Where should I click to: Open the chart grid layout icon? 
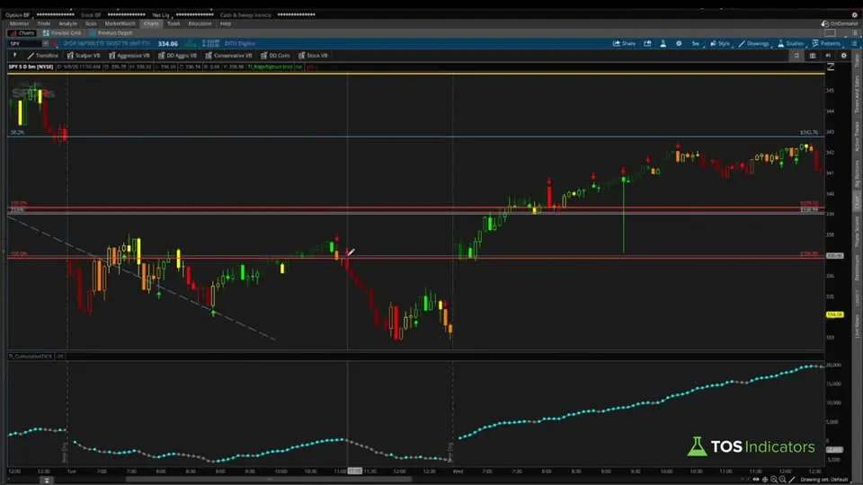pyautogui.click(x=813, y=56)
